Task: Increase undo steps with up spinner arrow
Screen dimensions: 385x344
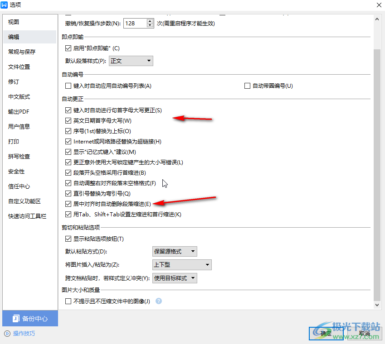Action: [x=150, y=21]
